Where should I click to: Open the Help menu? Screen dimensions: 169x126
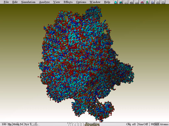[x=107, y=2]
